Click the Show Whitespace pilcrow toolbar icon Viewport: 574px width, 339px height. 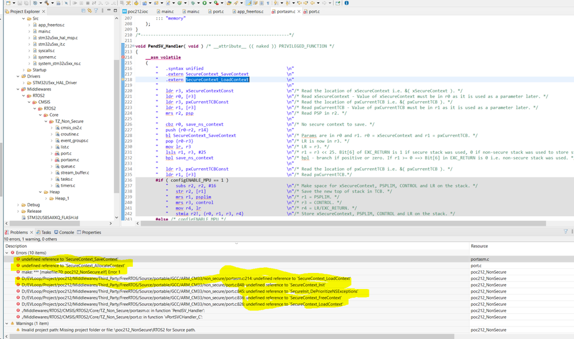(x=268, y=3)
